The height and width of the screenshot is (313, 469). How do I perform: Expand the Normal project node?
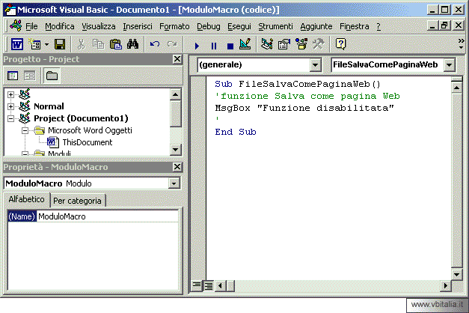(10, 106)
